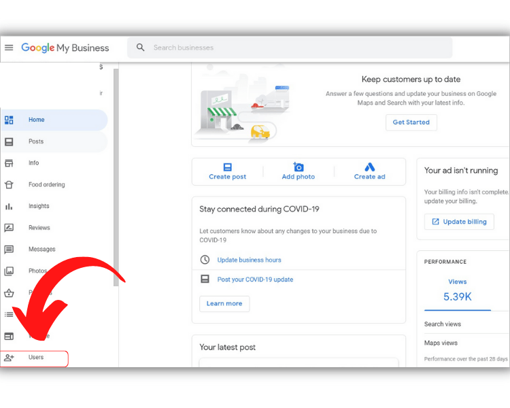Click the Messages chat icon
The width and height of the screenshot is (510, 408).
click(x=9, y=250)
